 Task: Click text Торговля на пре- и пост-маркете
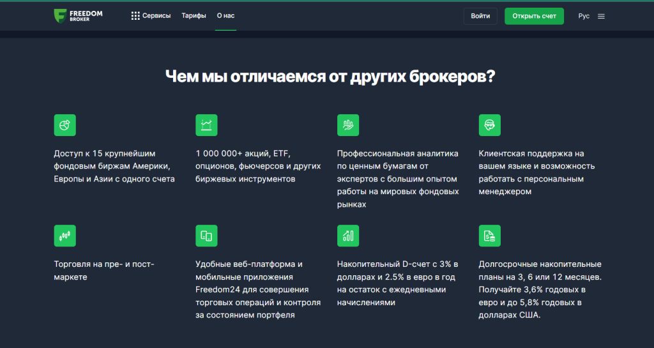(x=104, y=271)
